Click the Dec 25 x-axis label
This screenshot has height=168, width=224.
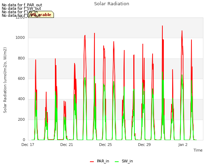point(105,145)
